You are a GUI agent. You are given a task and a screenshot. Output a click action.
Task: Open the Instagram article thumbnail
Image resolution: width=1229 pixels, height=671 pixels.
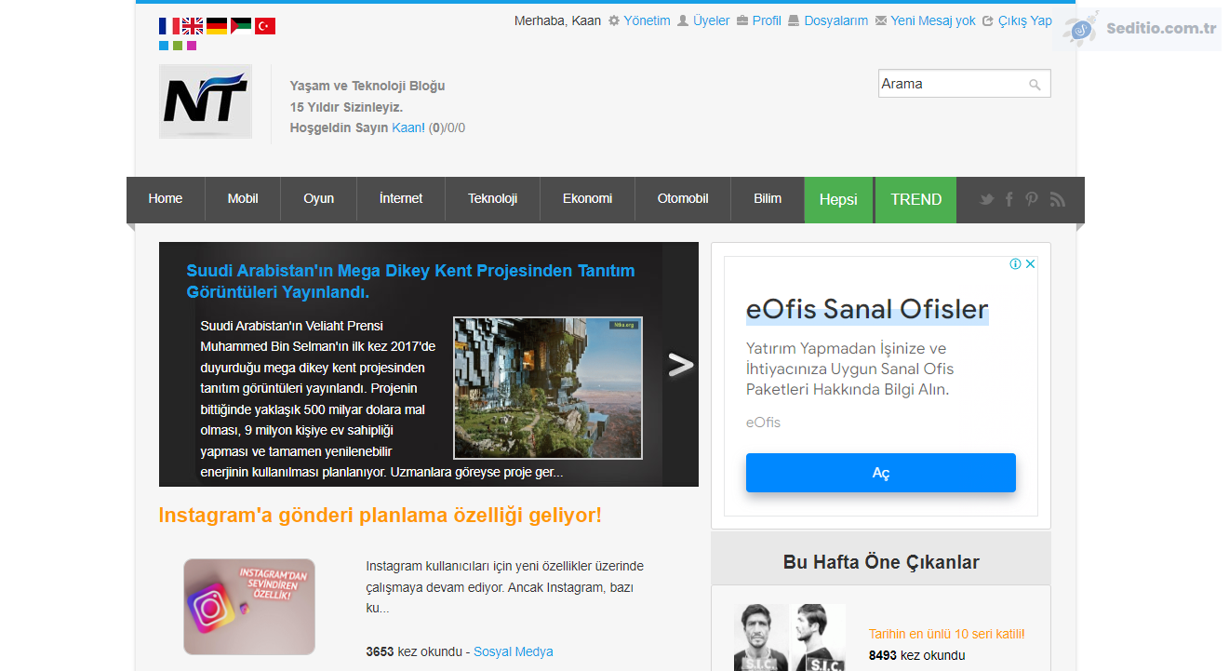pyautogui.click(x=249, y=607)
